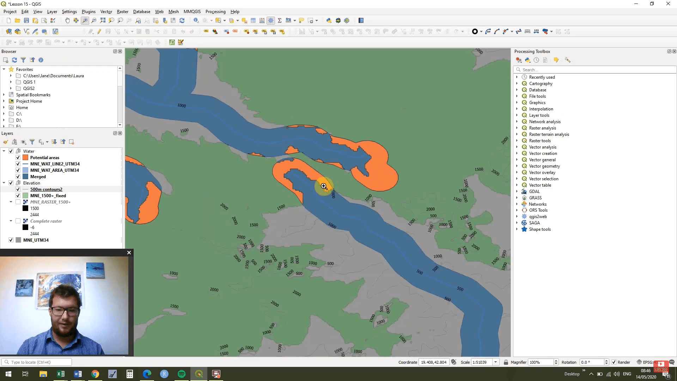Expand the SAGA provider group
Screen dimensions: 677x381
517,223
